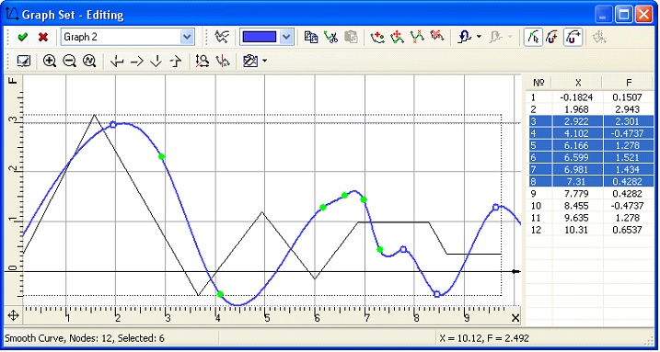Pan the graph down with arrow icon
Screen dimensions: 660x352
156,62
